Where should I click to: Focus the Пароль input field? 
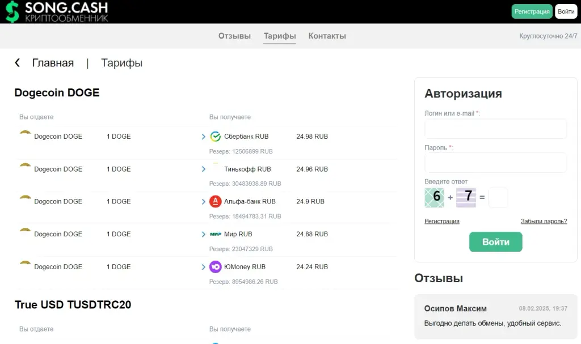pos(496,163)
